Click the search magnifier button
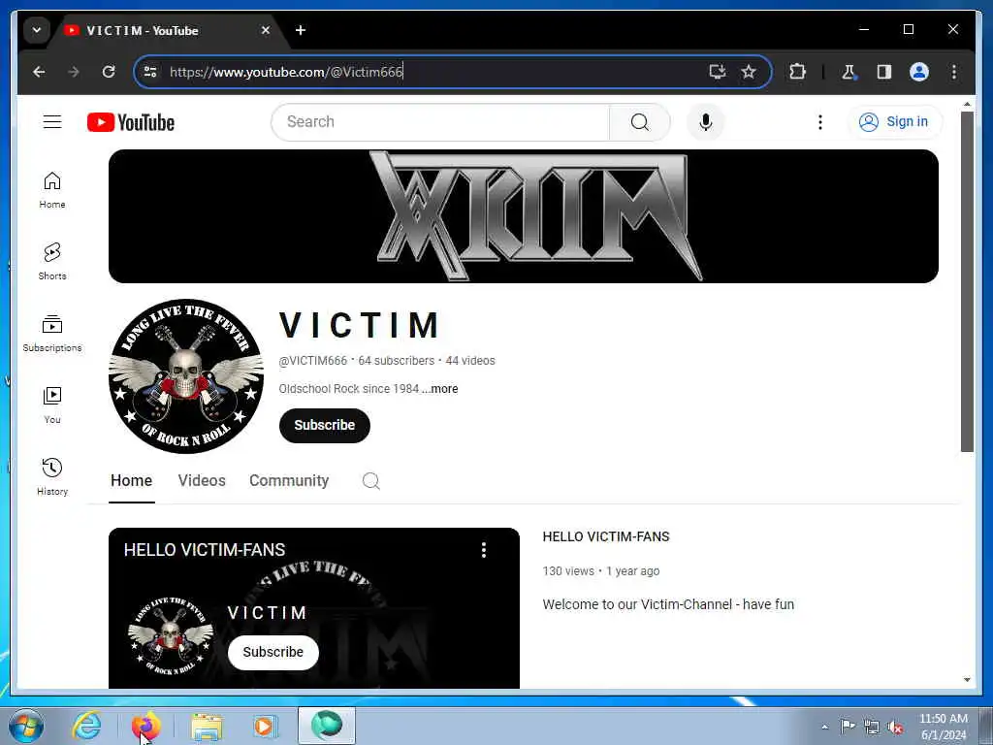 pos(640,121)
